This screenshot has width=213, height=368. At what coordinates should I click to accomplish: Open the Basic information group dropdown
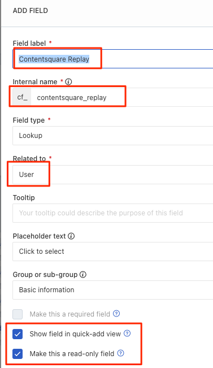[x=113, y=290]
